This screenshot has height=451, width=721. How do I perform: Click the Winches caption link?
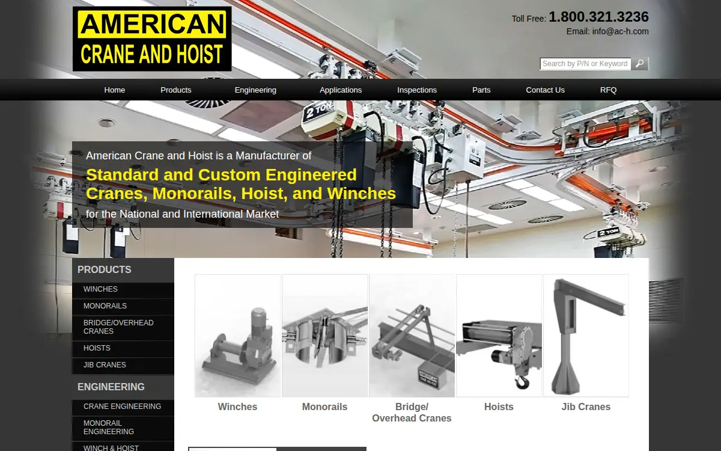(237, 407)
